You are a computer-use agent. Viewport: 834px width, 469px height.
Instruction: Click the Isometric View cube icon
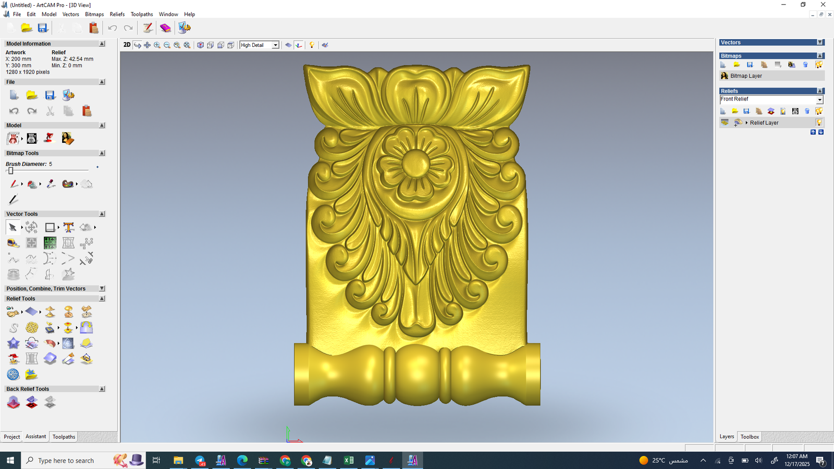[200, 45]
